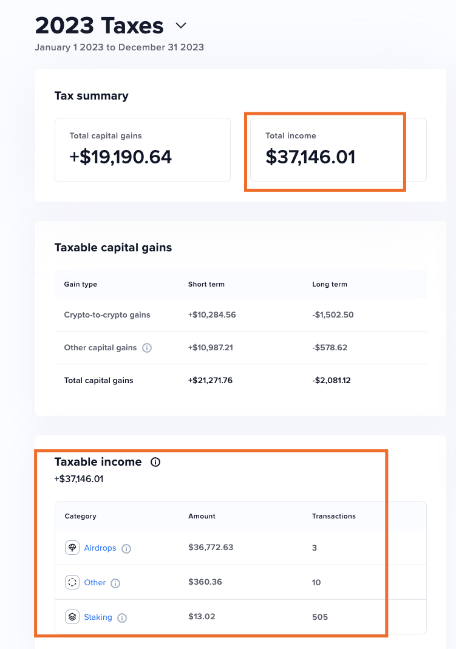The height and width of the screenshot is (649, 456).
Task: Click the Transactions column header
Action: point(333,516)
